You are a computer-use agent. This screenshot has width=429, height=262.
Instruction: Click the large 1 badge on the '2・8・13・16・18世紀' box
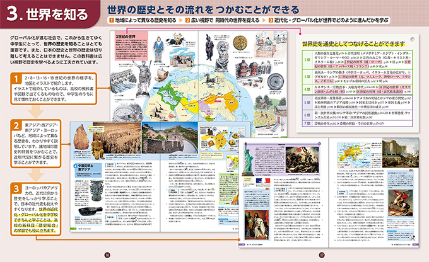click(x=16, y=78)
